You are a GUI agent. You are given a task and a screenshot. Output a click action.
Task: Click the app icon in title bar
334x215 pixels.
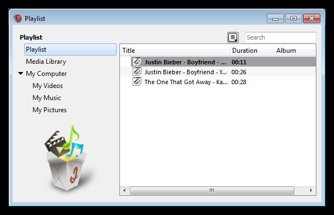point(18,19)
